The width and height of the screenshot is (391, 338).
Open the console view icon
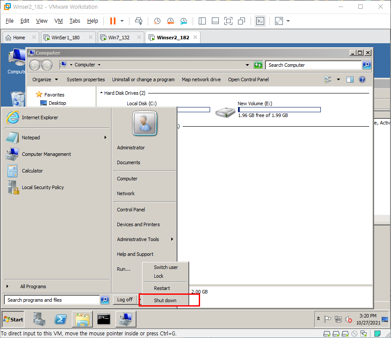260,21
